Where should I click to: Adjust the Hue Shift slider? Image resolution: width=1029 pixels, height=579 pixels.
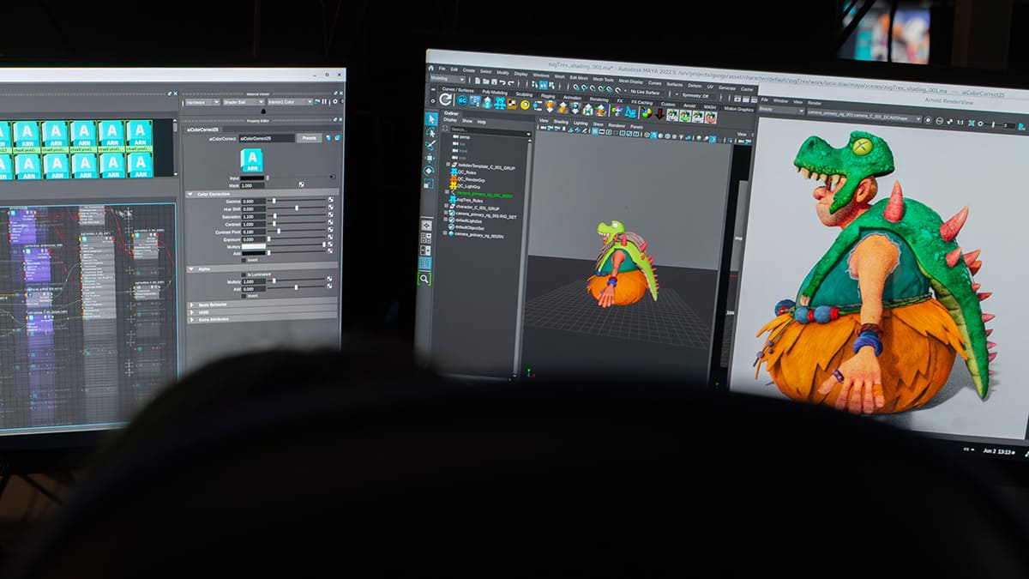[297, 208]
